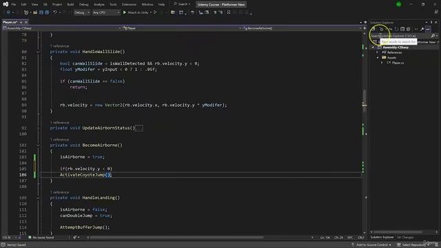Image resolution: width=441 pixels, height=248 pixels.
Task: Click the Attach to Unity button
Action: click(x=136, y=12)
